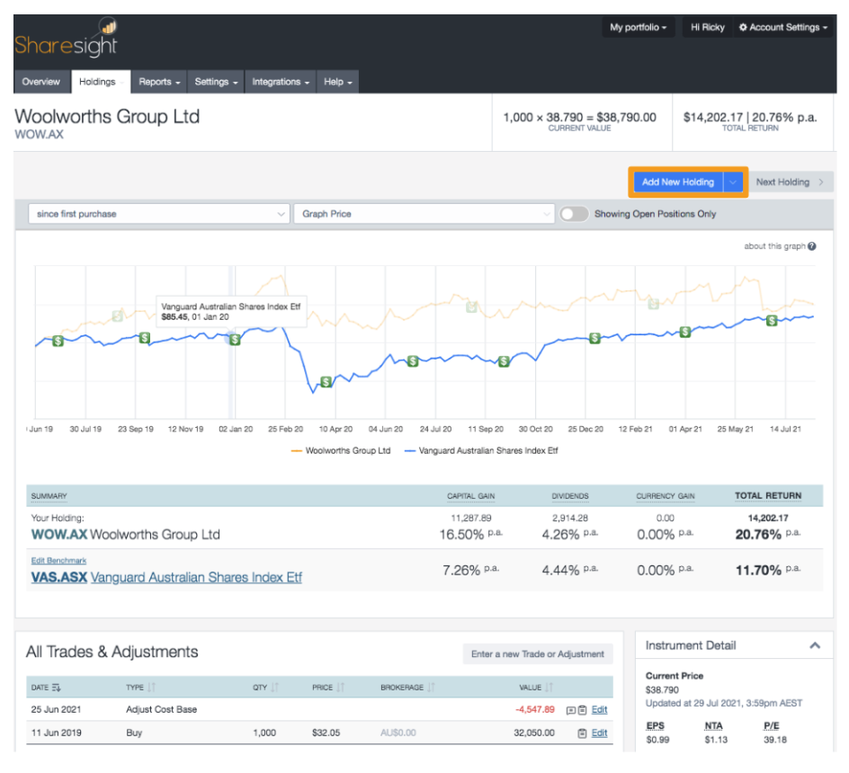Click the Hi Ricky user button
This screenshot has height=773, width=849.
pyautogui.click(x=707, y=27)
